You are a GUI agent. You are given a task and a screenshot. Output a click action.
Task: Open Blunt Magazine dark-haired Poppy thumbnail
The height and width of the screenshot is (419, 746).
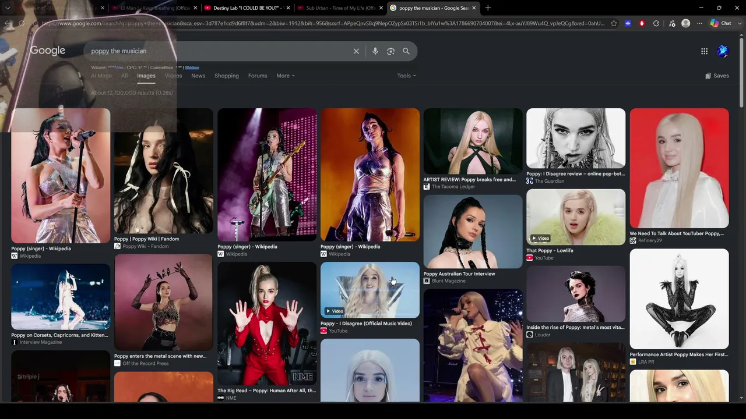pos(473,232)
